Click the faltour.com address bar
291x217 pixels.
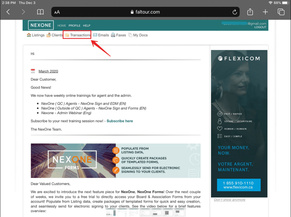click(145, 12)
